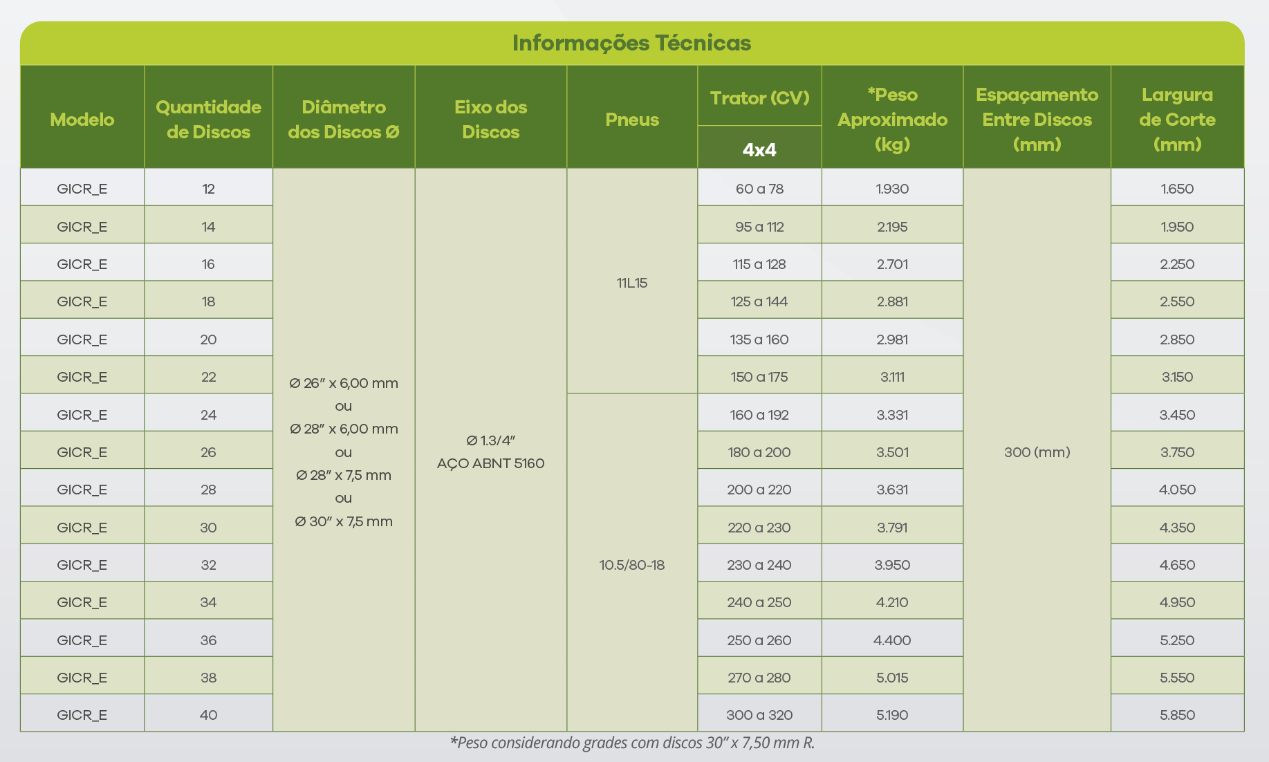Viewport: 1269px width, 762px height.
Task: Click the 5.850 cutting width cell
Action: coord(1177,715)
